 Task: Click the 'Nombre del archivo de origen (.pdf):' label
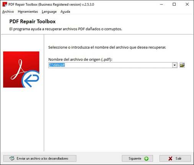coord(80,60)
